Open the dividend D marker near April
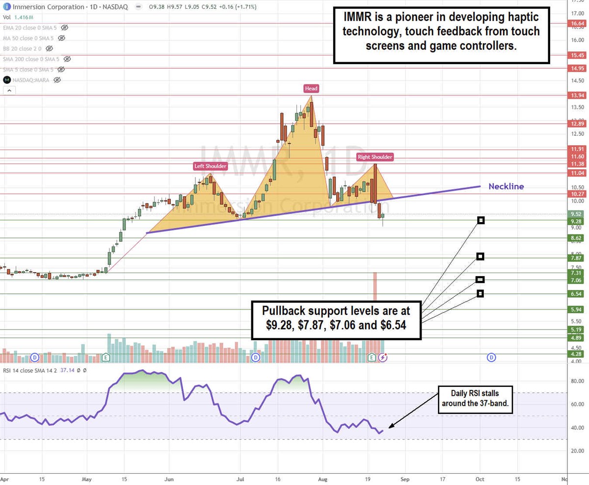 34,357
